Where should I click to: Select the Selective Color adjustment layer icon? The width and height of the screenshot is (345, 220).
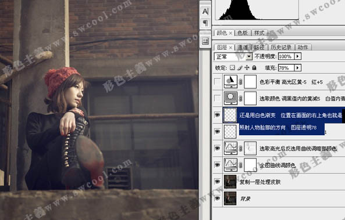coord(230,98)
